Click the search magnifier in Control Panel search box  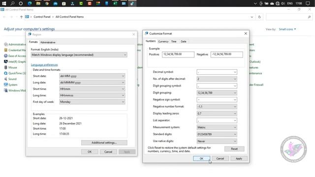pyautogui.click(x=309, y=17)
